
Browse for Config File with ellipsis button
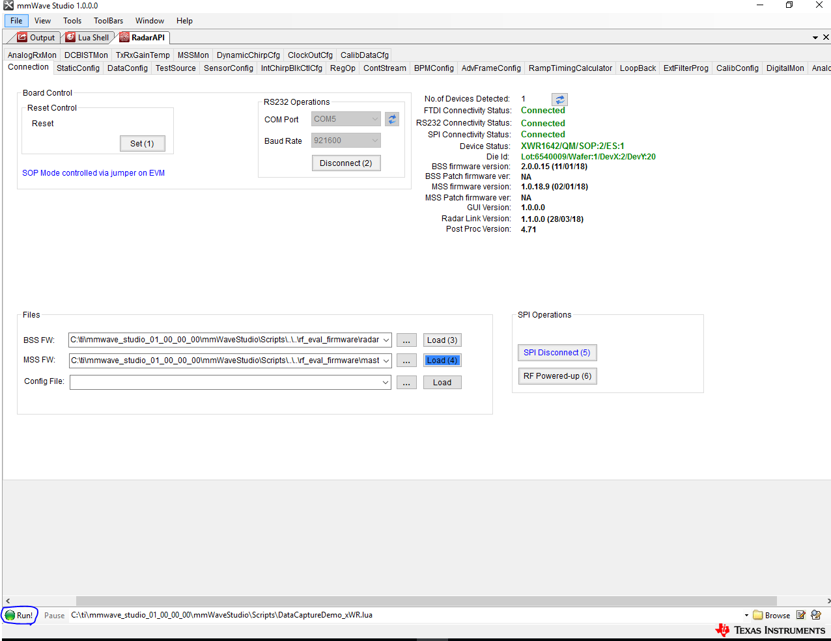click(x=406, y=383)
